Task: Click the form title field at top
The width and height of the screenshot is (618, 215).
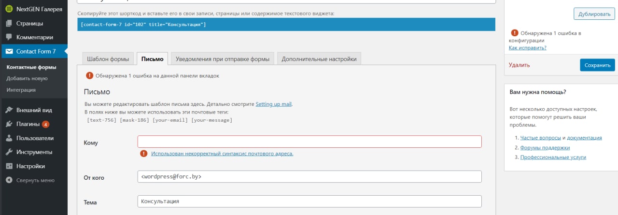Action: [x=286, y=1]
